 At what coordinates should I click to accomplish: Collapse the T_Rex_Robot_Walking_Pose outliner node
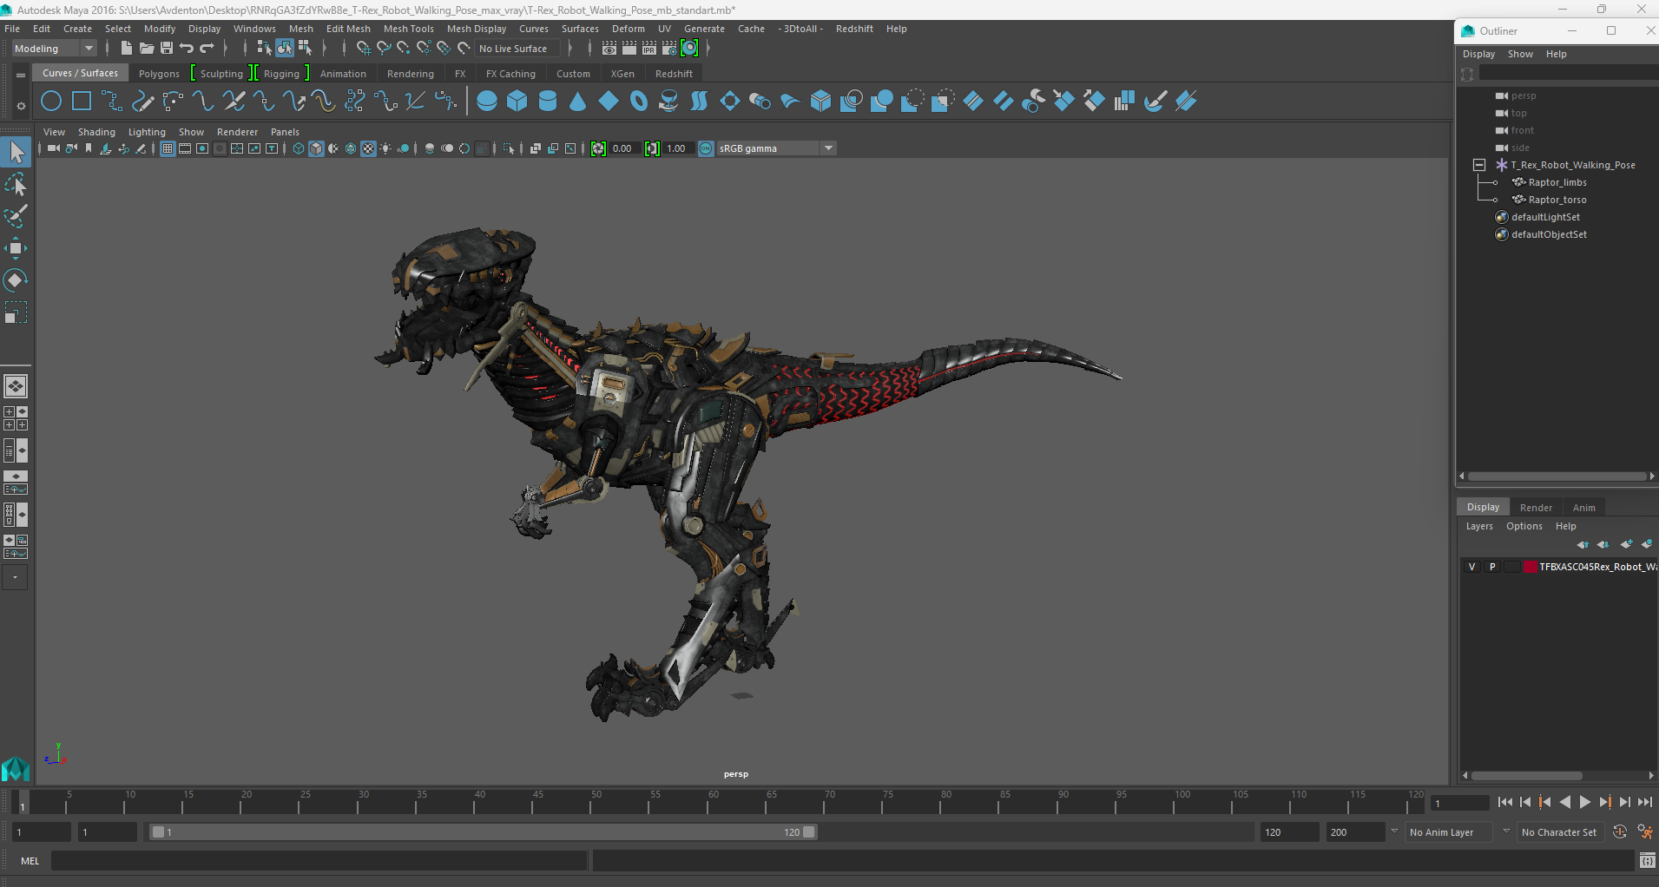[x=1479, y=165]
